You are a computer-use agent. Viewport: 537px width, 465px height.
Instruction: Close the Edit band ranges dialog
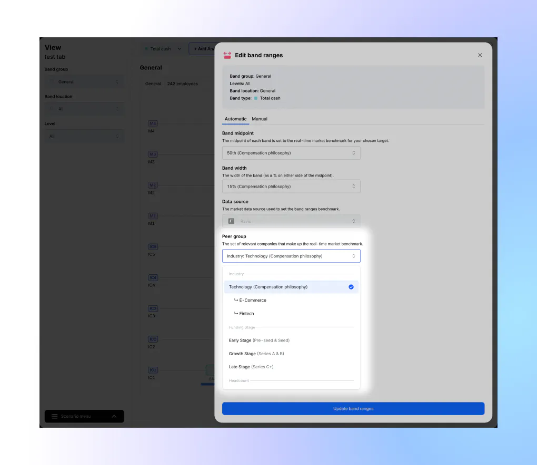click(x=480, y=55)
